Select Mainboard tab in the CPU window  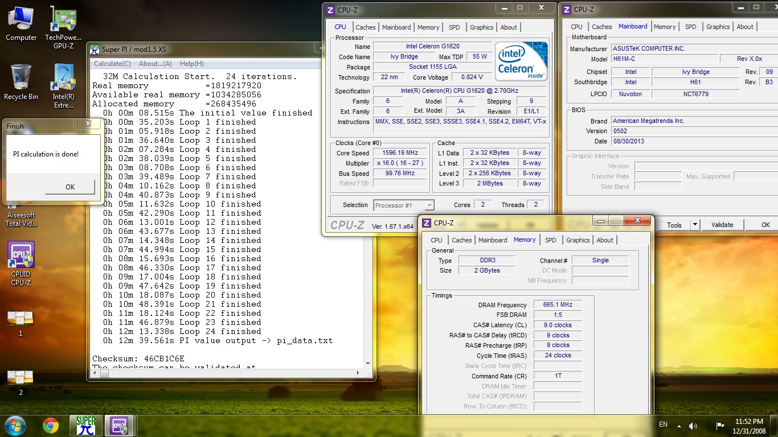396,27
